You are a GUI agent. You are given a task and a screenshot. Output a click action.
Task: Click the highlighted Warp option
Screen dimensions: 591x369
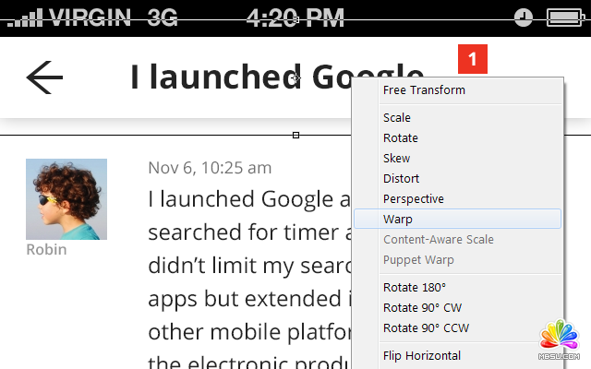click(x=398, y=220)
